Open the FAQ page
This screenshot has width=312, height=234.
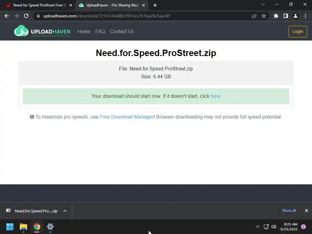coord(100,31)
